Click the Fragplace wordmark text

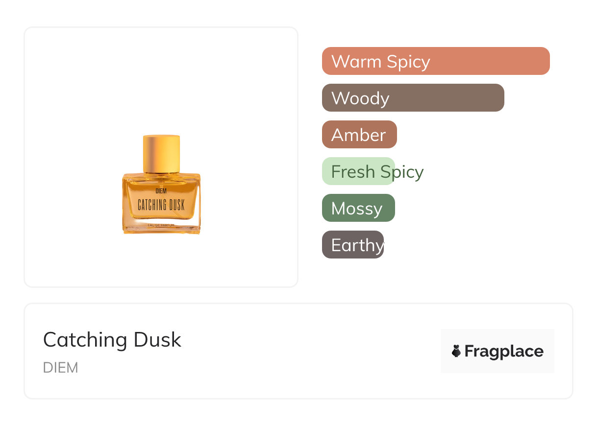(x=504, y=351)
